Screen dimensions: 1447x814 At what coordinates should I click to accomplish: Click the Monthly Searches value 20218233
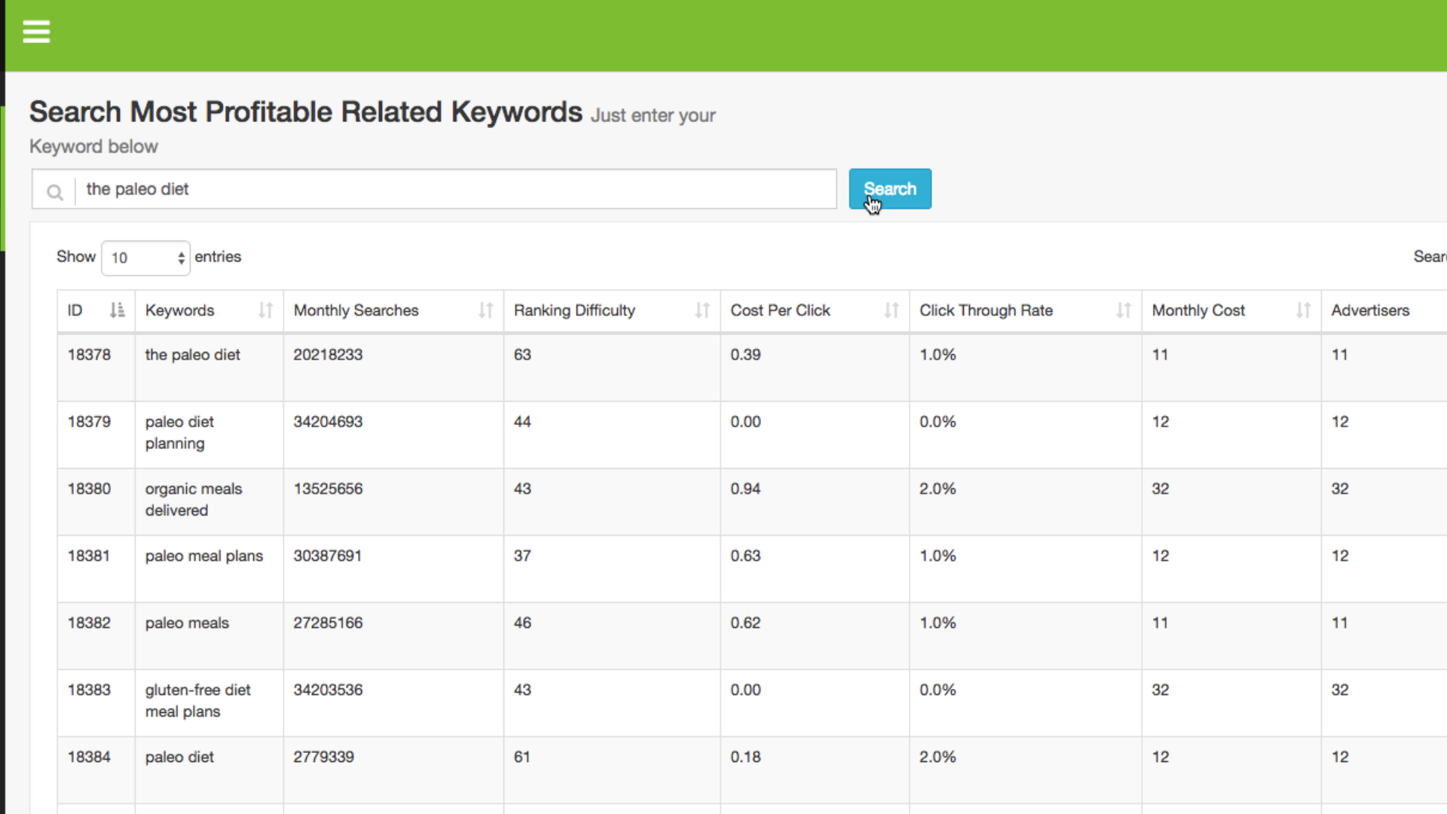click(x=328, y=355)
